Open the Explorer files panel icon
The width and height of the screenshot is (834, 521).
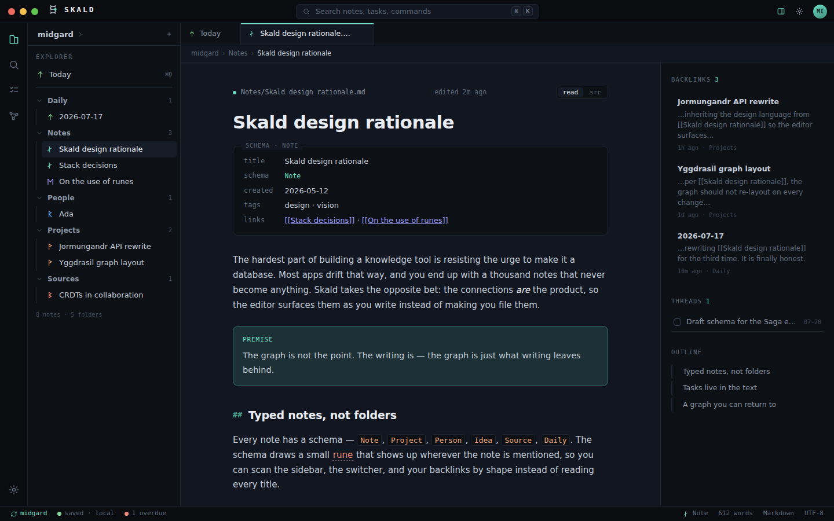tap(14, 39)
